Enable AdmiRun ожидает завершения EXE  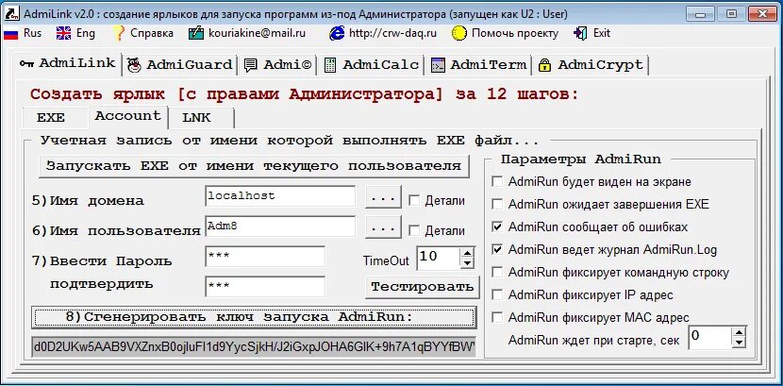point(497,204)
